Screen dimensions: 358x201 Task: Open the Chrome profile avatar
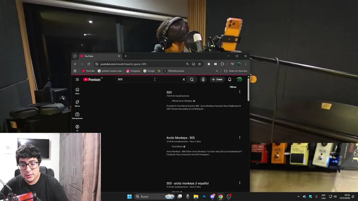[x=239, y=64]
